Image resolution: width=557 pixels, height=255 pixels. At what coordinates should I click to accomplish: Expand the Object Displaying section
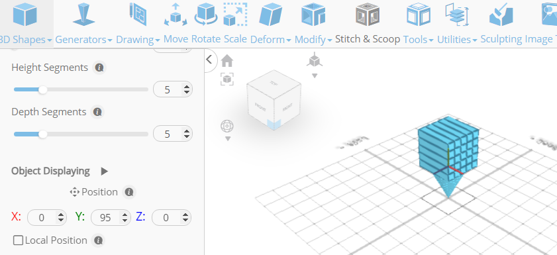point(104,171)
